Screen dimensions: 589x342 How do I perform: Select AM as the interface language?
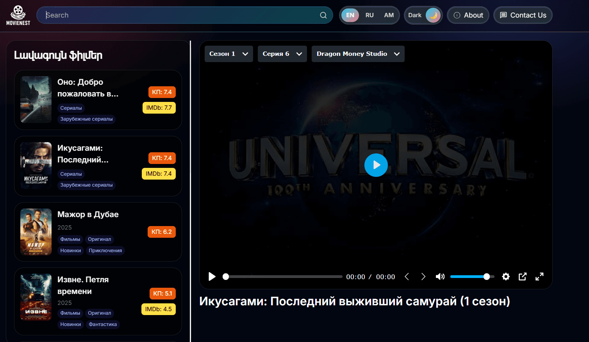pyautogui.click(x=389, y=15)
